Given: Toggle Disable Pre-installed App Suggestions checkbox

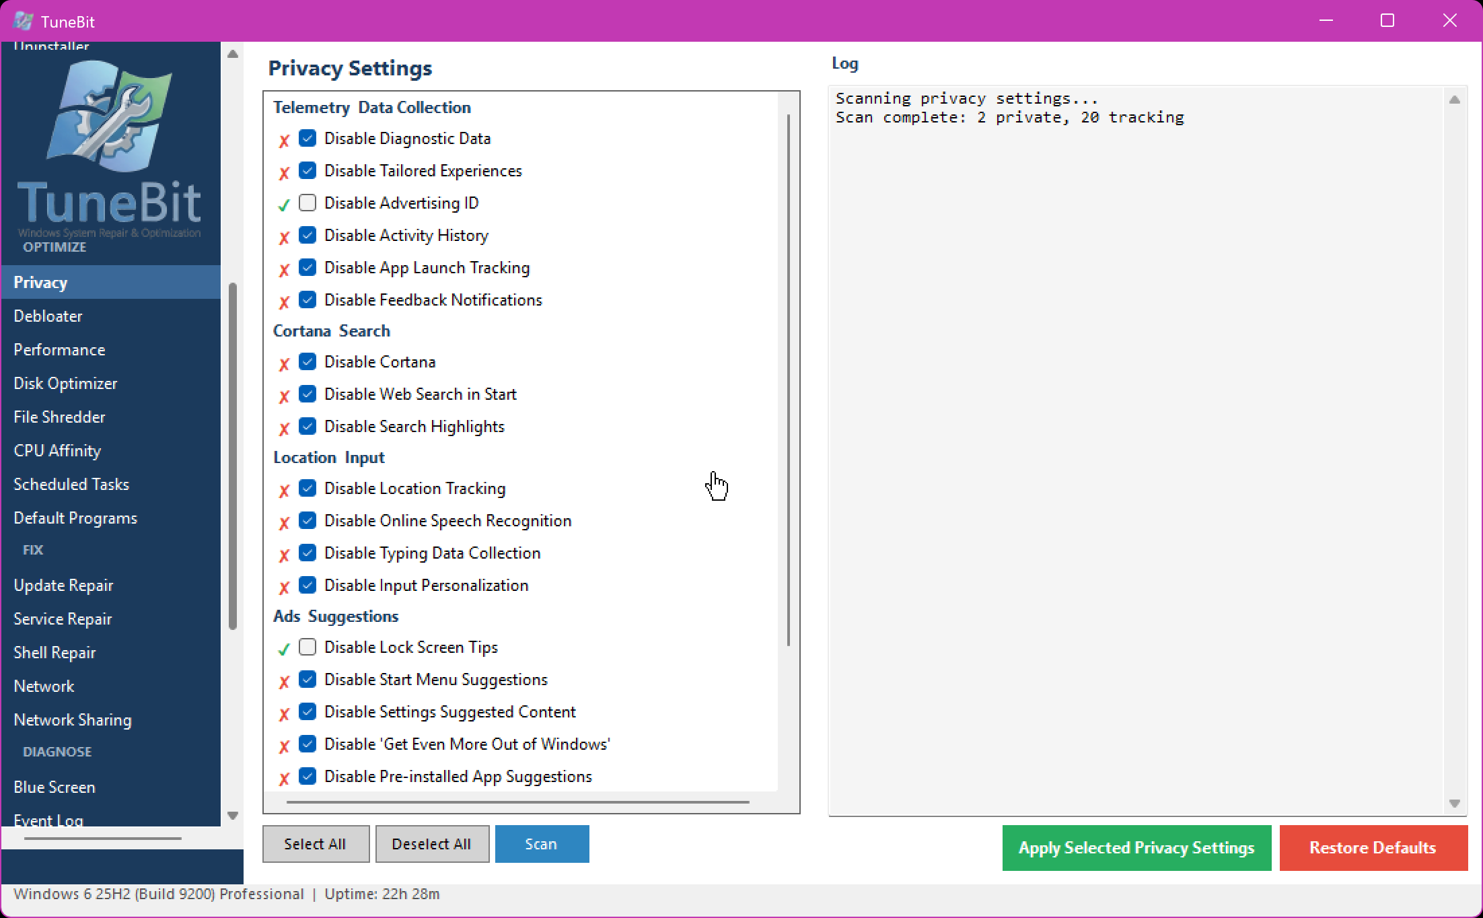Looking at the screenshot, I should coord(308,776).
